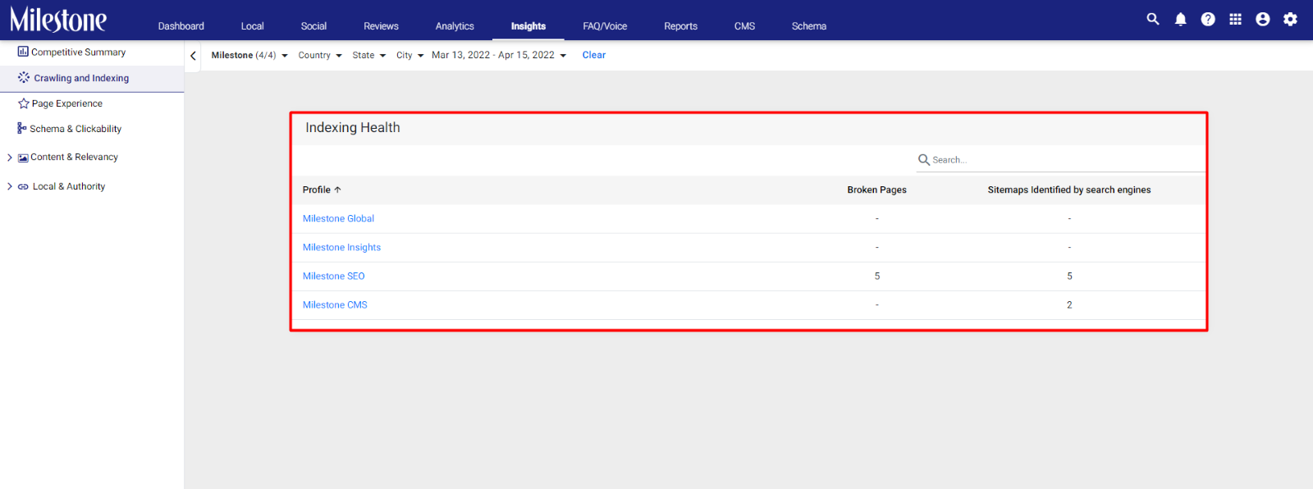Click the Indexing Health heading
The image size is (1313, 489).
point(353,127)
